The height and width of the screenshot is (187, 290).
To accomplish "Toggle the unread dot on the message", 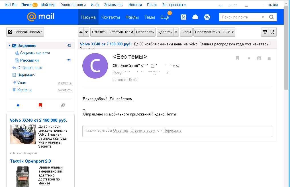I will coord(249,58).
